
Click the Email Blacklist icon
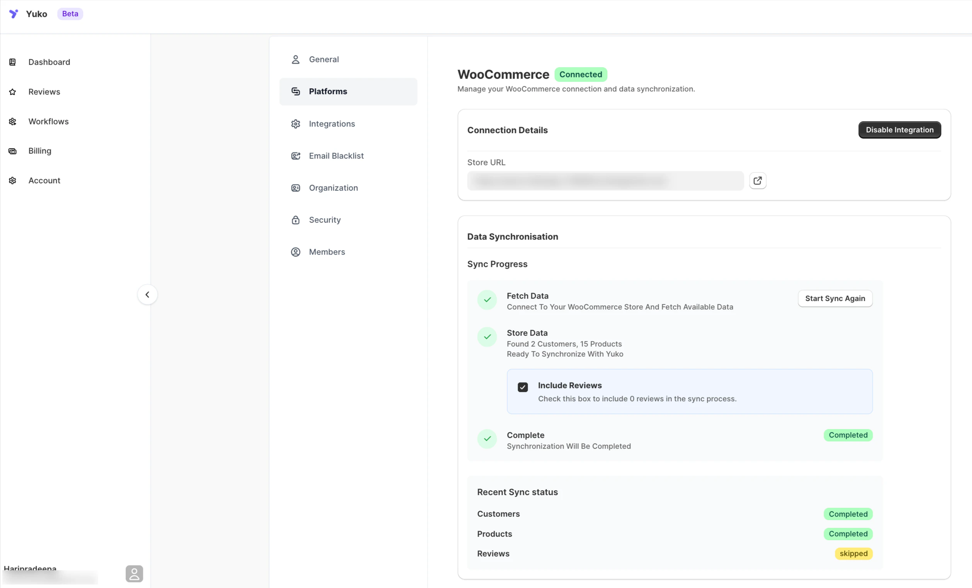296,156
